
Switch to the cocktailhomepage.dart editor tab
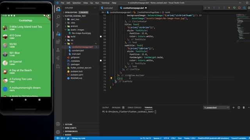pos(134,8)
